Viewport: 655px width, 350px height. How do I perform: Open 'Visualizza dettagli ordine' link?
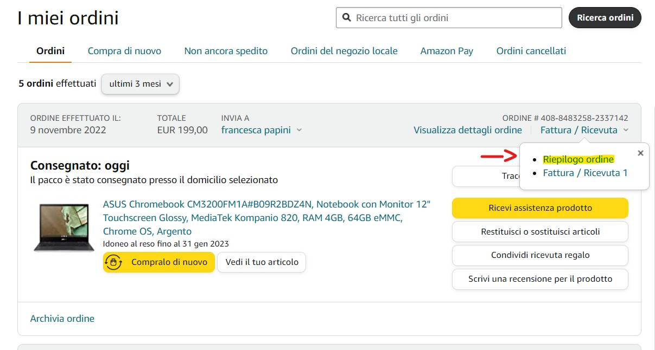[x=468, y=130]
